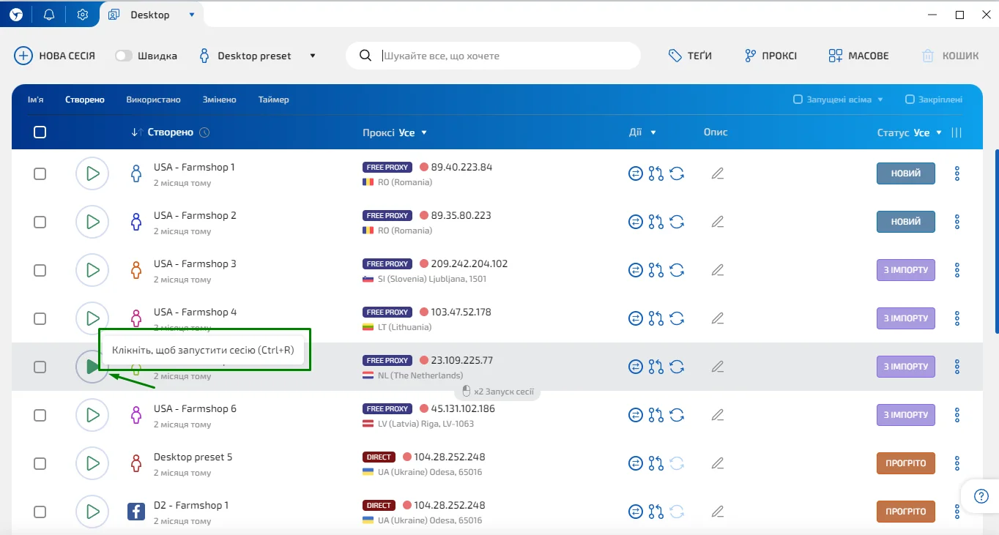Image resolution: width=999 pixels, height=535 pixels.
Task: Click refresh icon for USA - Farmshop 2
Action: (x=677, y=222)
